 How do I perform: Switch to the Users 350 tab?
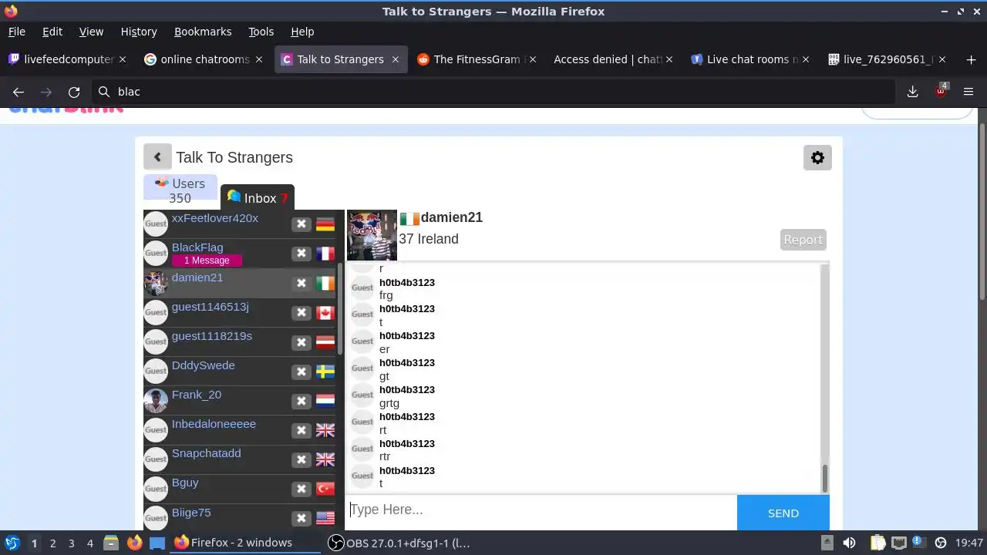[180, 190]
